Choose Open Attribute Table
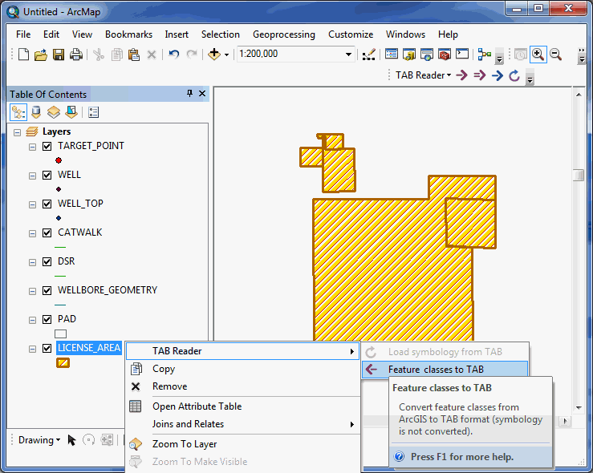This screenshot has height=473, width=593. point(243,406)
